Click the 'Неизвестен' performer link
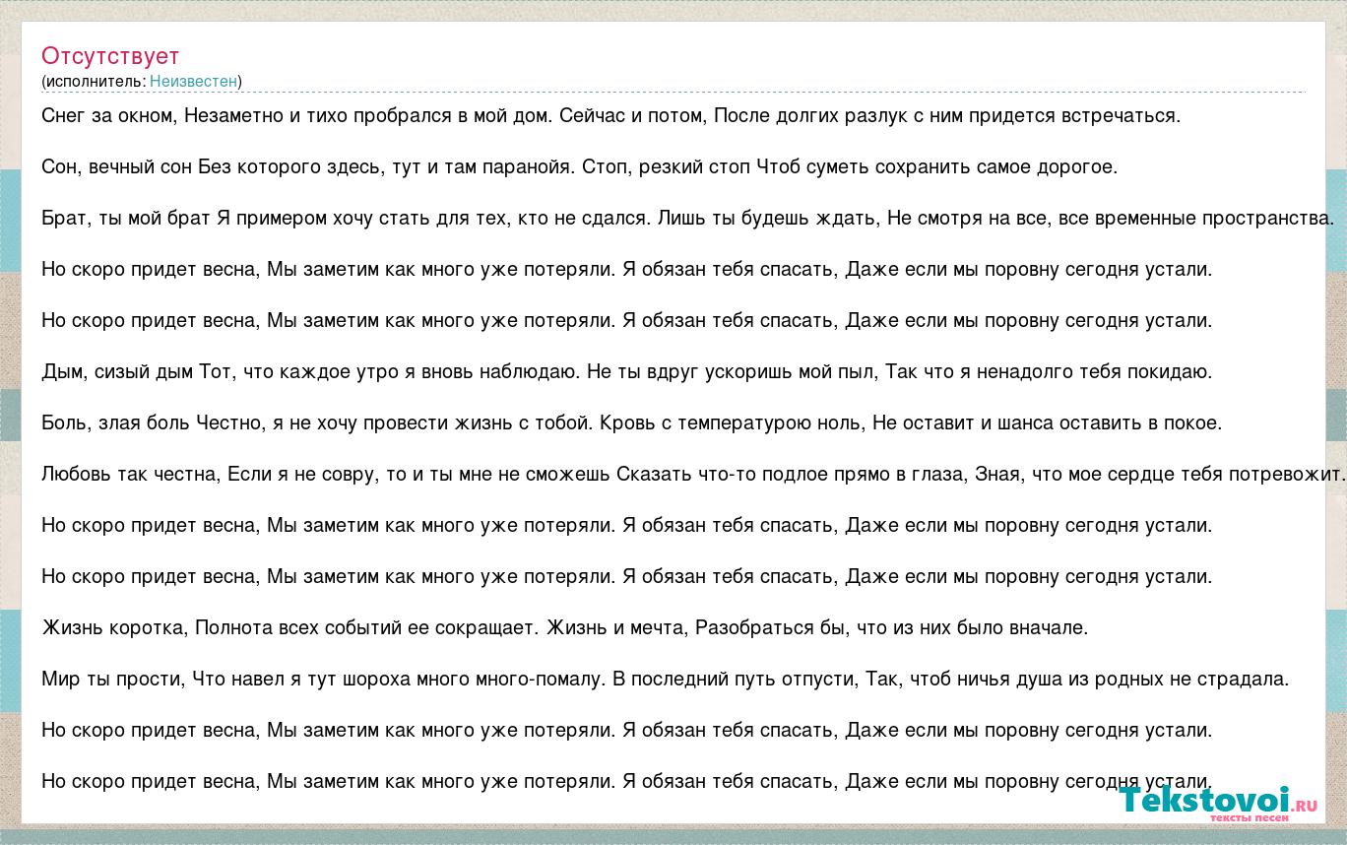 tap(193, 81)
